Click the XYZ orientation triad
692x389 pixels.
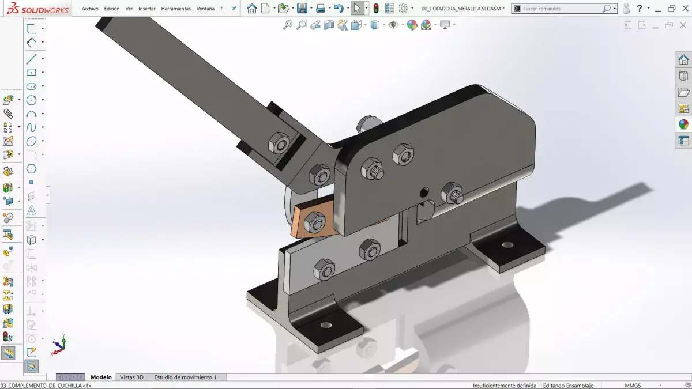pos(59,345)
